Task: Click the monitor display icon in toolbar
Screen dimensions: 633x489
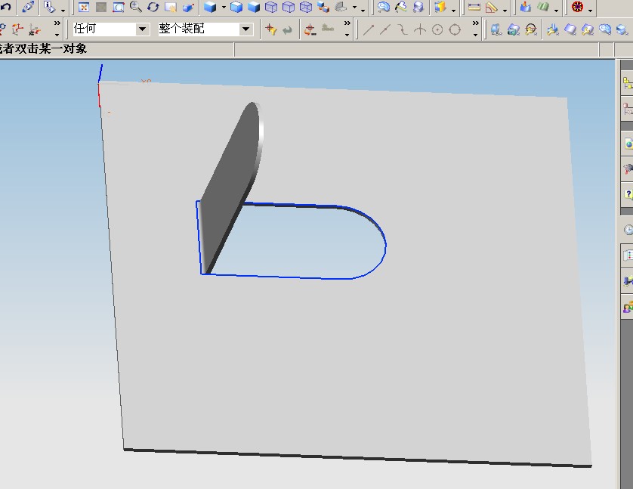Action: [x=496, y=29]
